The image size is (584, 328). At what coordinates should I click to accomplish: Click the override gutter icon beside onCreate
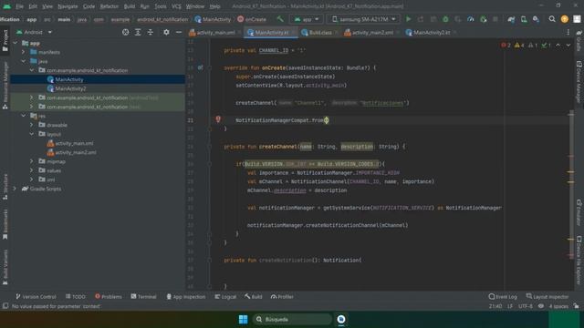pyautogui.click(x=201, y=67)
